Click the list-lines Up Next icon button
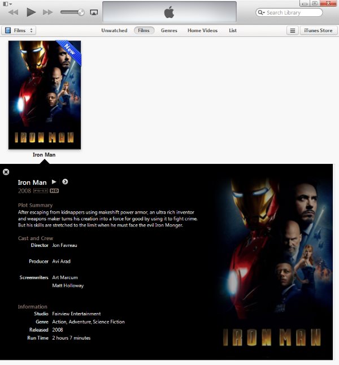Screen dimensions: 339x365 click(x=293, y=31)
